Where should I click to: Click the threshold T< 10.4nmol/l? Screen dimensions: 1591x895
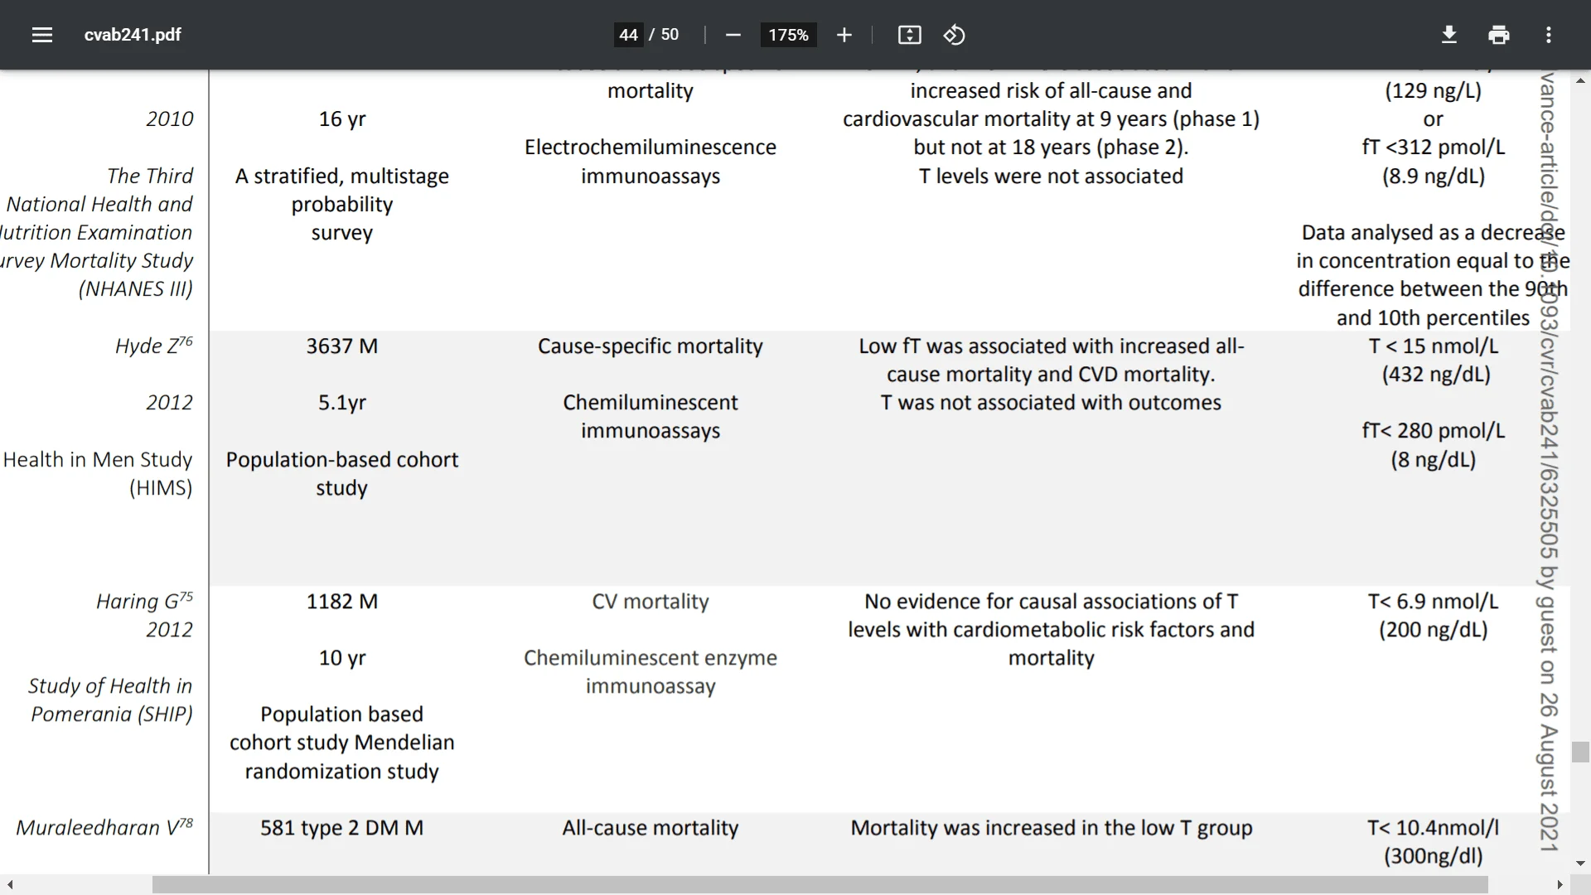point(1434,827)
